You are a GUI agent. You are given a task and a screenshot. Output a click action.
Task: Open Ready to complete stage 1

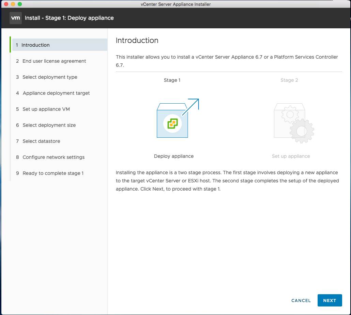[x=53, y=173]
